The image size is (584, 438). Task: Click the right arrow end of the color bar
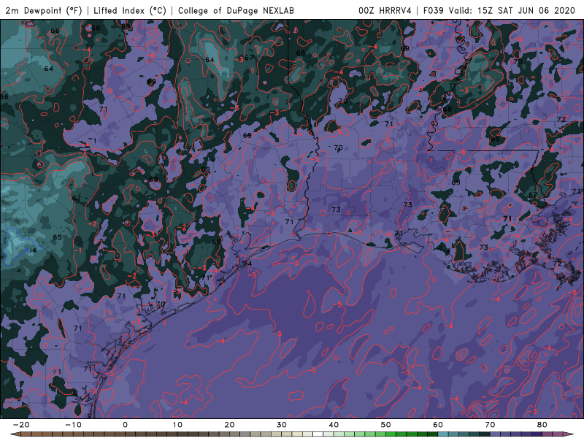point(569,434)
